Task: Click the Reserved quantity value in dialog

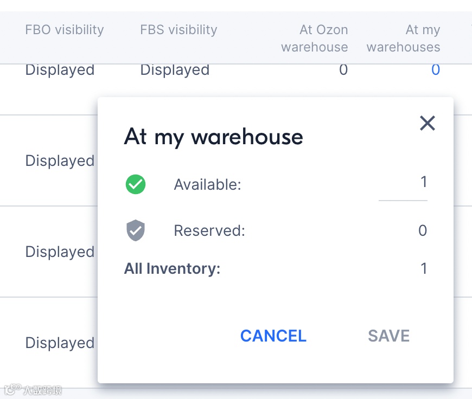Action: pyautogui.click(x=423, y=230)
